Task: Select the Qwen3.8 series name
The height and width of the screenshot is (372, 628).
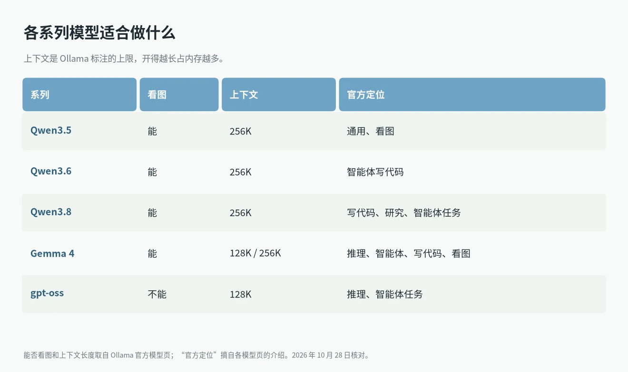Action: click(x=51, y=212)
